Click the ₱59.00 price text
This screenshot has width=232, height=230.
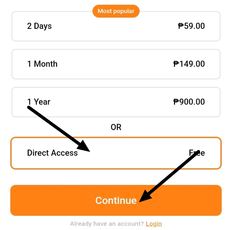pos(191,26)
